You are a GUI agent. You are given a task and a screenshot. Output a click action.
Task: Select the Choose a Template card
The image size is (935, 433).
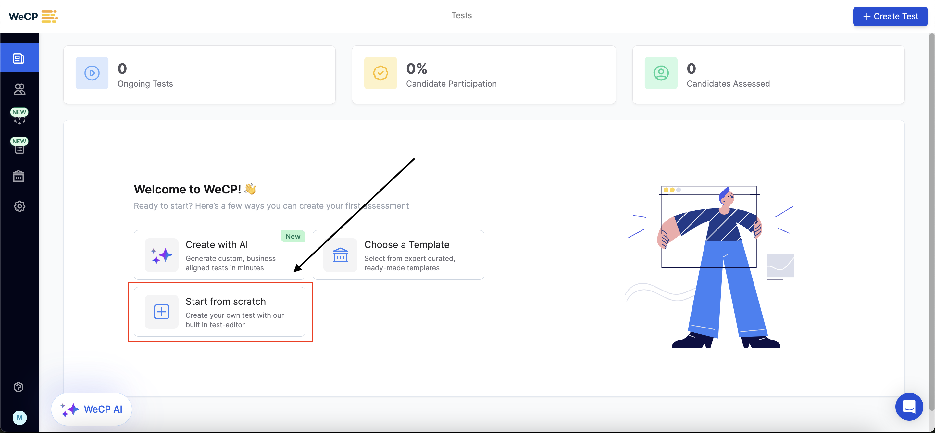398,255
